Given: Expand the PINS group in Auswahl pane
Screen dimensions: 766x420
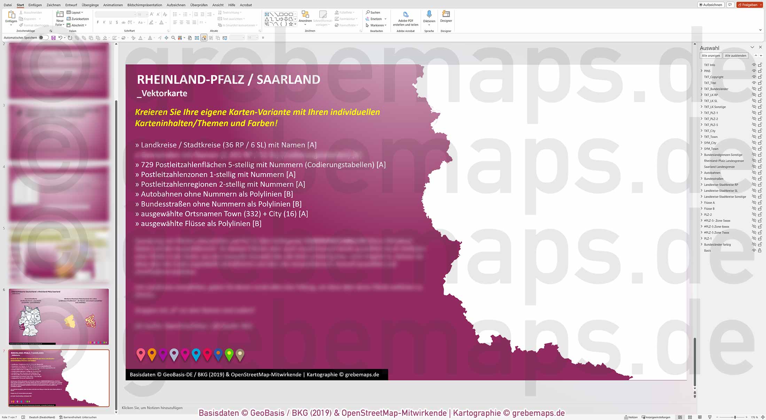Looking at the screenshot, I should (x=701, y=71).
